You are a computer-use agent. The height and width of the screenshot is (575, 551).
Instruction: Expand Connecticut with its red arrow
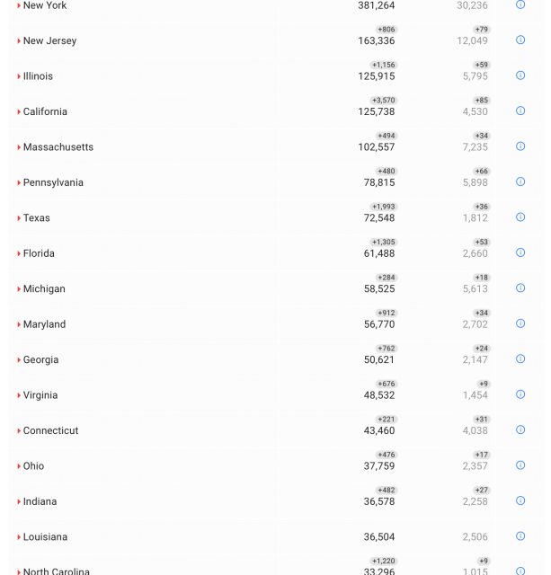tap(19, 431)
